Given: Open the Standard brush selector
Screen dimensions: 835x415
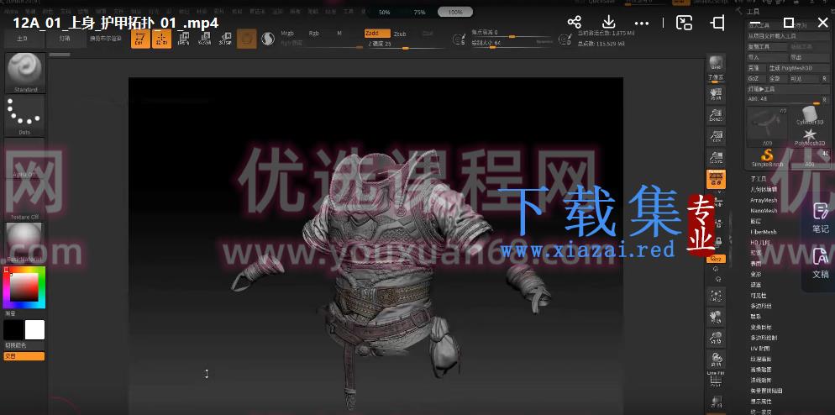Looking at the screenshot, I should point(25,72).
